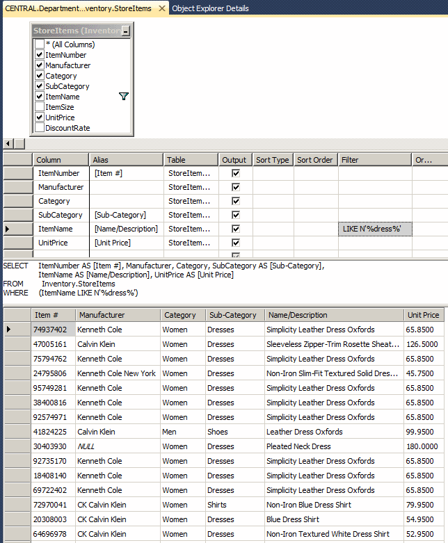Uncheck ItemNumber in the StoreItems table box
The image size is (448, 543).
tap(40, 55)
